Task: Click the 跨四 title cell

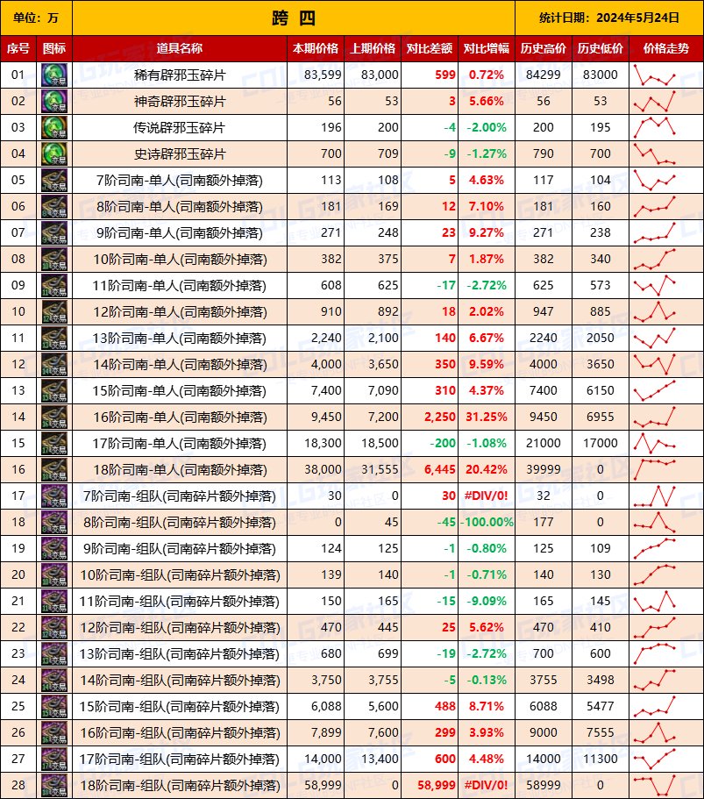Action: [x=294, y=18]
